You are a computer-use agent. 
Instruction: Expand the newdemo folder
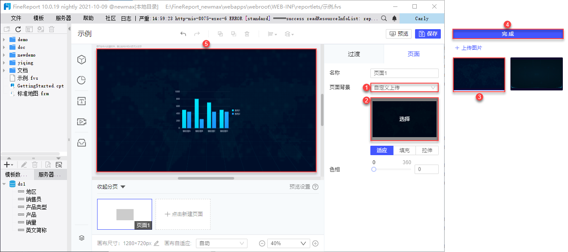coord(4,55)
